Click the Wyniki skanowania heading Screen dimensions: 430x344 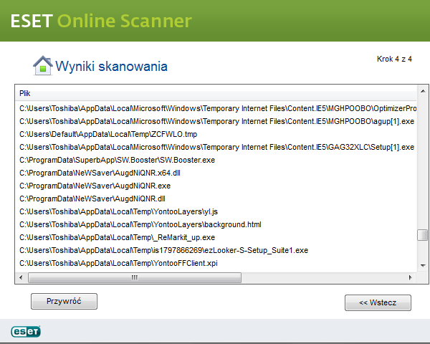pyautogui.click(x=111, y=67)
